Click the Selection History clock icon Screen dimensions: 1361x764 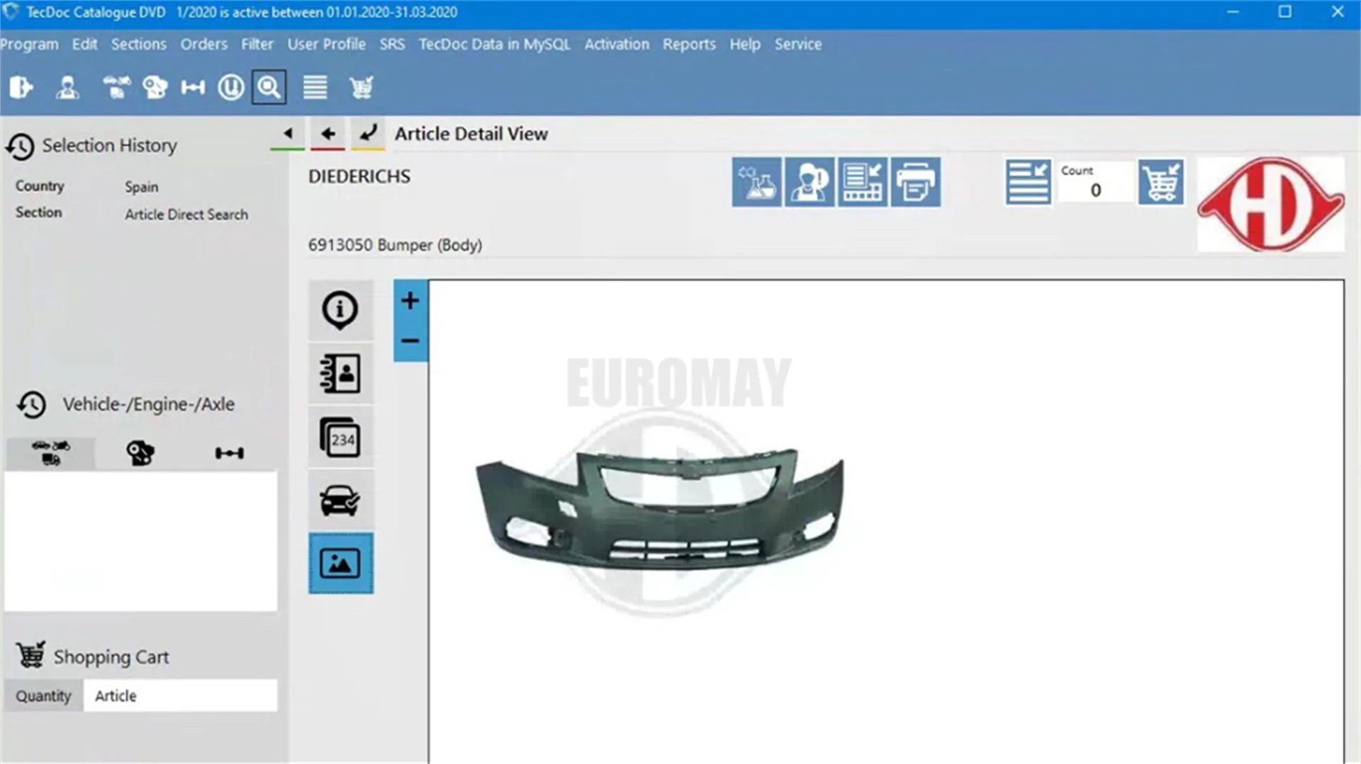[x=20, y=147]
